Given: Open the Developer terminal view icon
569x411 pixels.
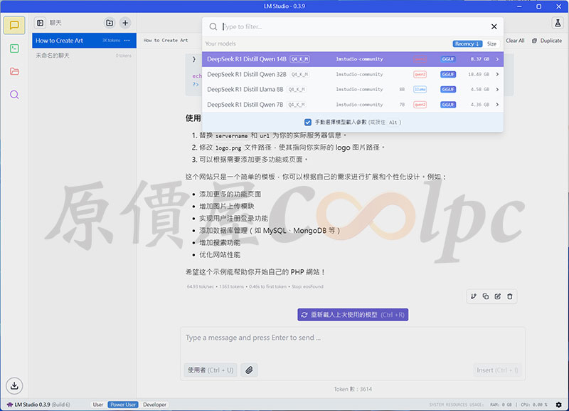Looking at the screenshot, I should click(x=14, y=48).
